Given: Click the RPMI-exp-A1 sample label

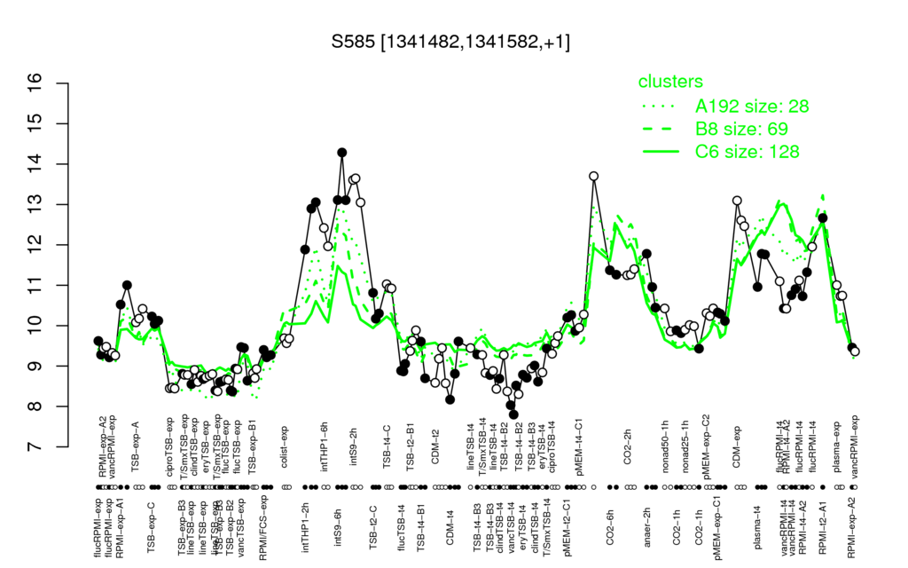Looking at the screenshot, I should click(x=121, y=528).
